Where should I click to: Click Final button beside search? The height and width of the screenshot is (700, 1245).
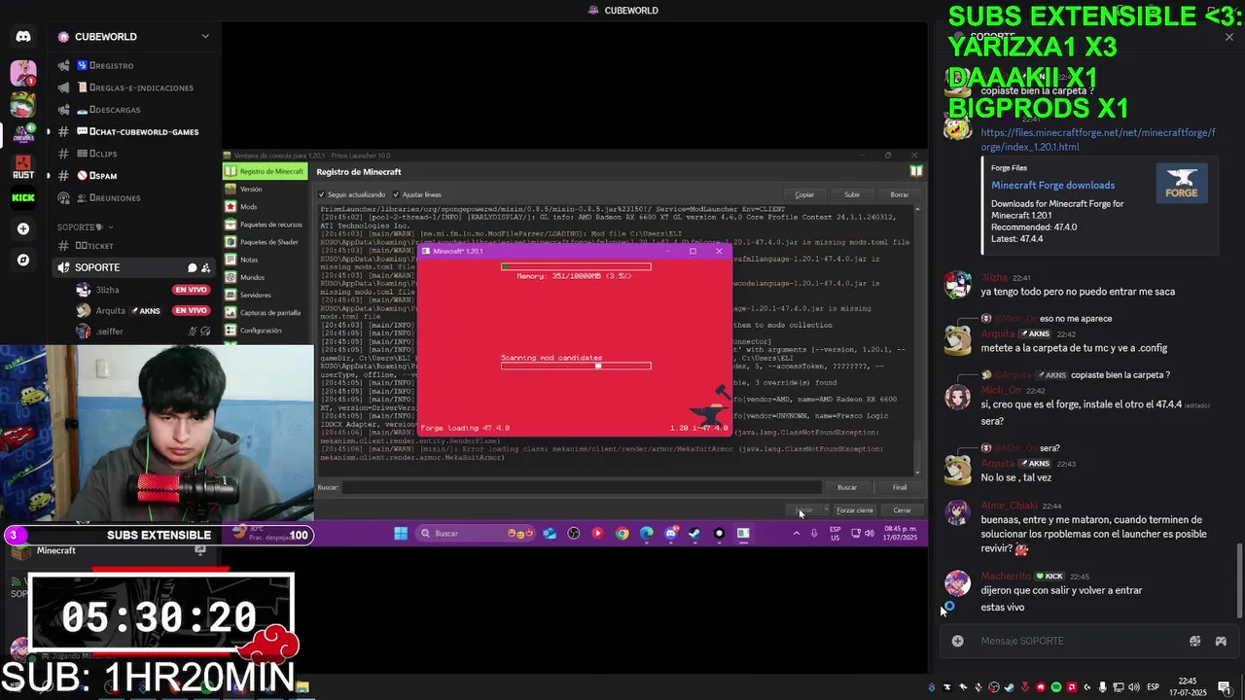click(900, 487)
